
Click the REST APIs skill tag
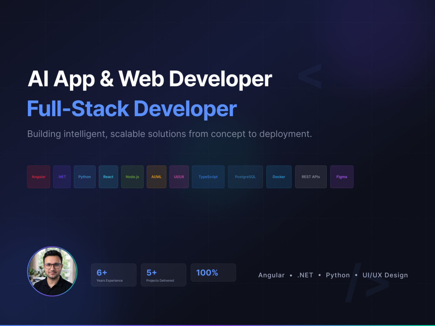[311, 177]
